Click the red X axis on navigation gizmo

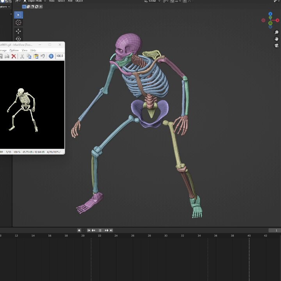point(277,20)
